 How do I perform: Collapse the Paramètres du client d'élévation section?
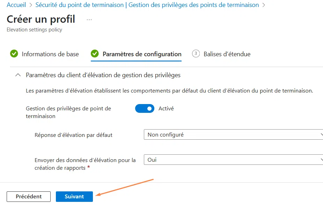pos(18,75)
